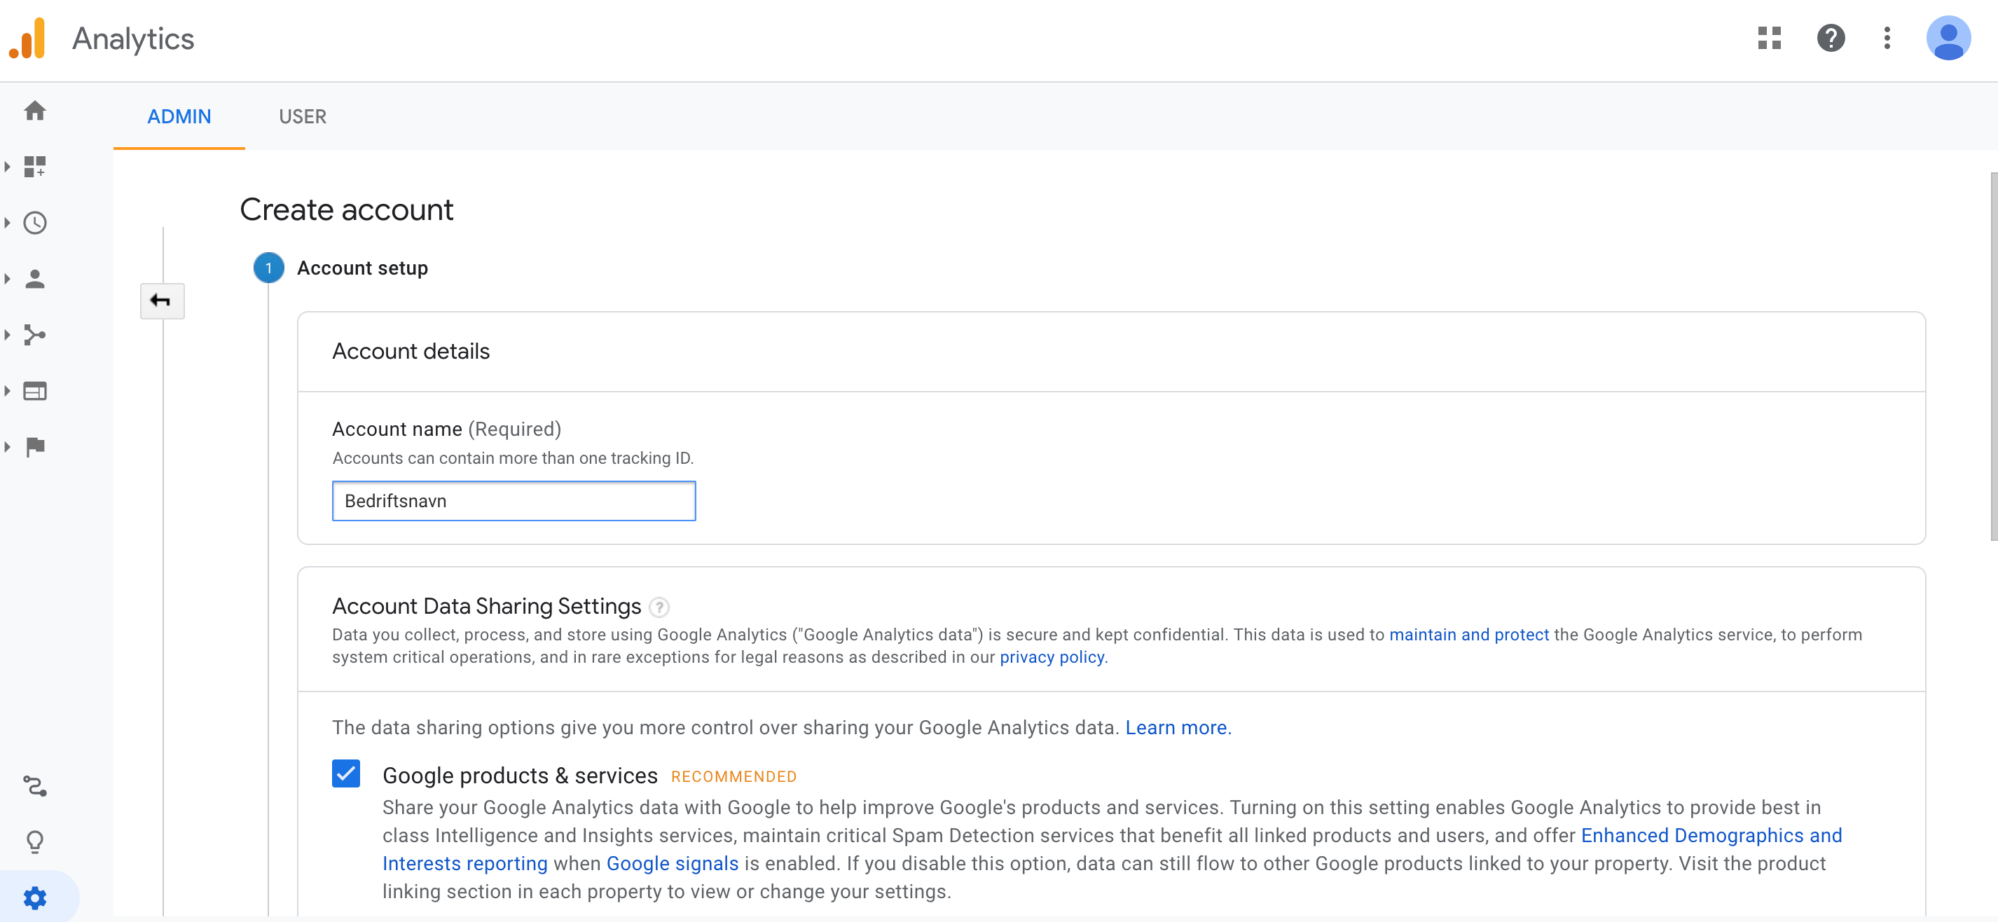The image size is (1998, 922).
Task: Click the back arrow button
Action: 161,300
